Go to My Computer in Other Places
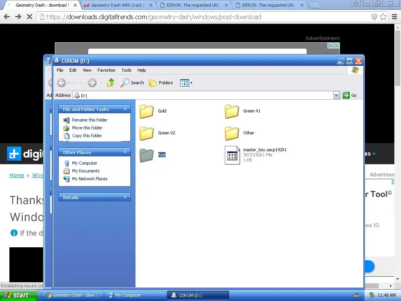The height and width of the screenshot is (301, 401). coord(85,163)
